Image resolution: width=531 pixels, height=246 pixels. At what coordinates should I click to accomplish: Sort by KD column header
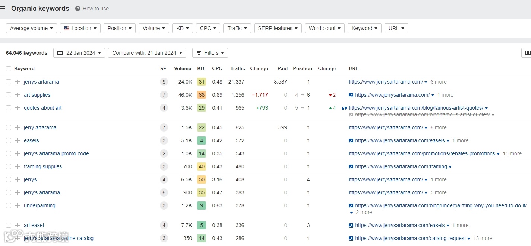coord(201,69)
